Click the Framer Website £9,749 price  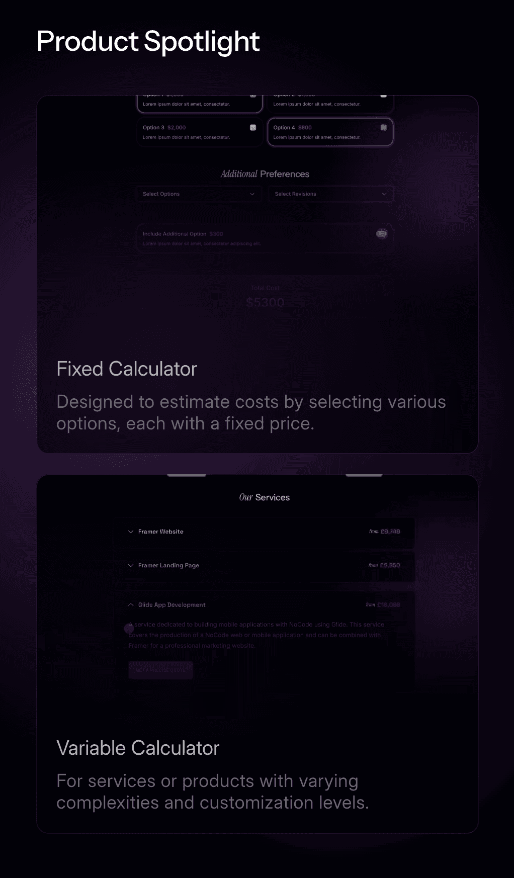390,532
